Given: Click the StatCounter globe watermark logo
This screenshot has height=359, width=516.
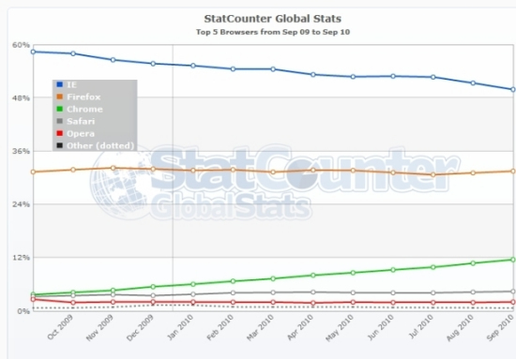Looking at the screenshot, I should [120, 184].
